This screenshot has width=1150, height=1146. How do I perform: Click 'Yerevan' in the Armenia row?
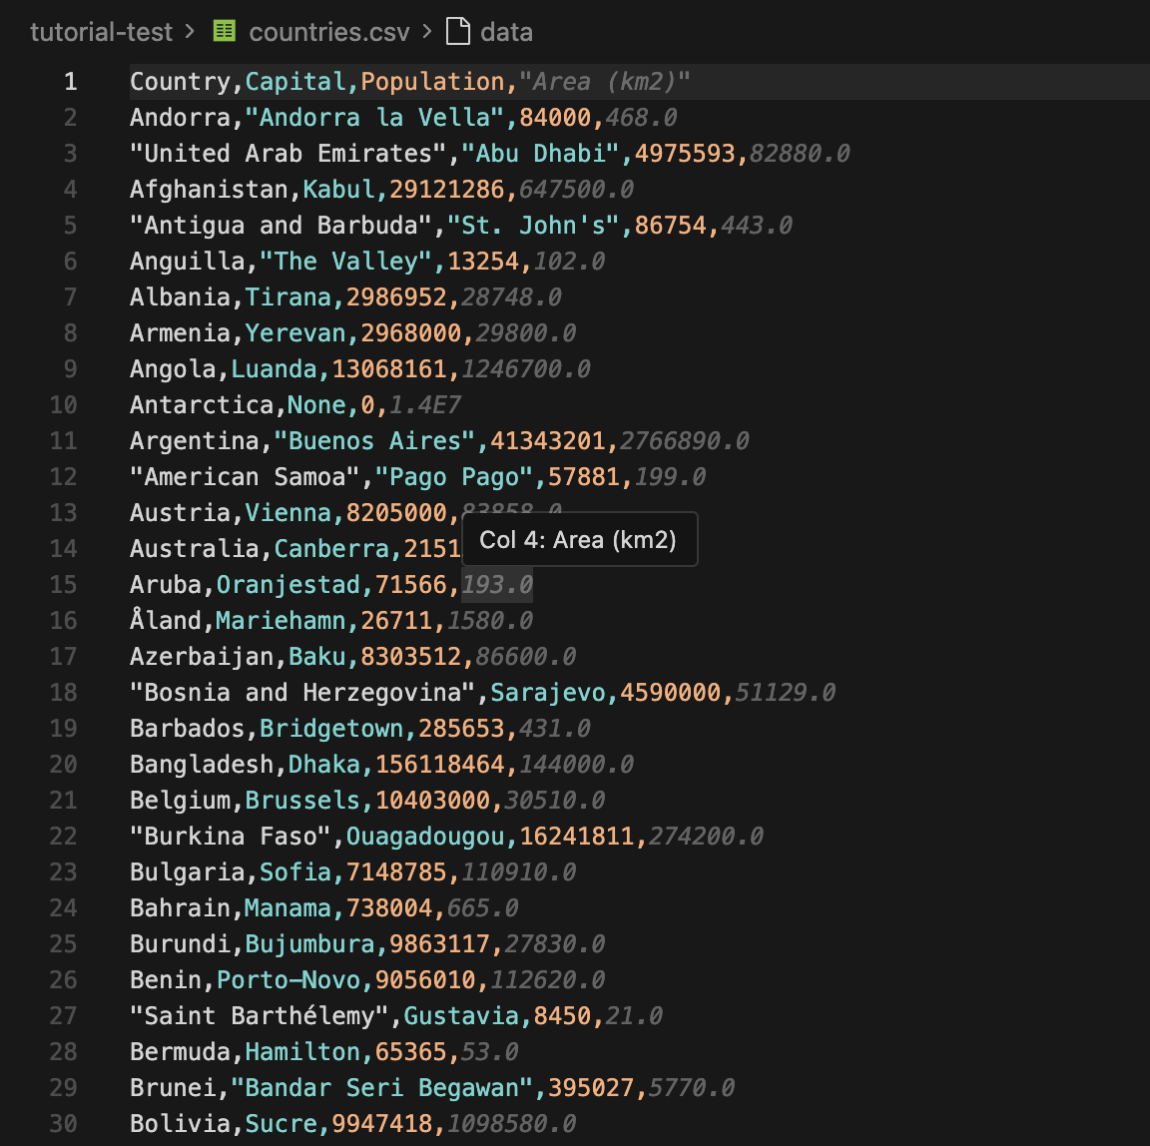295,332
